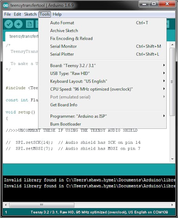This screenshot has width=178, height=218.
Task: Click the Upload arrow toolbar icon
Action: (x=18, y=24)
